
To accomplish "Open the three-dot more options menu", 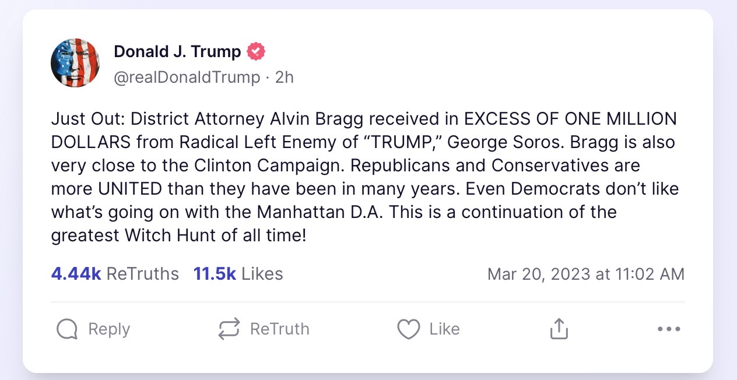I will [669, 329].
